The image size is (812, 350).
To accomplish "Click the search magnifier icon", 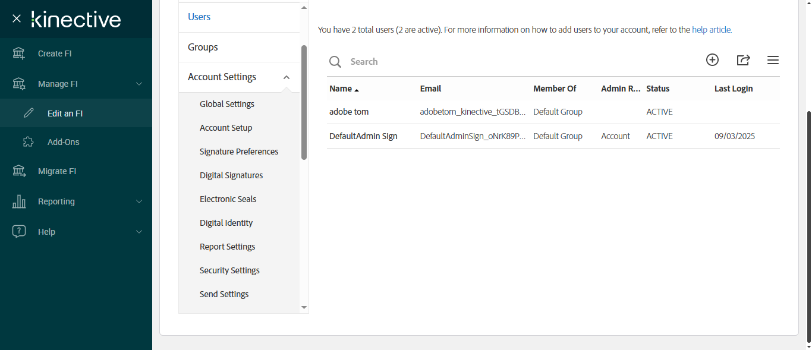I will point(335,62).
